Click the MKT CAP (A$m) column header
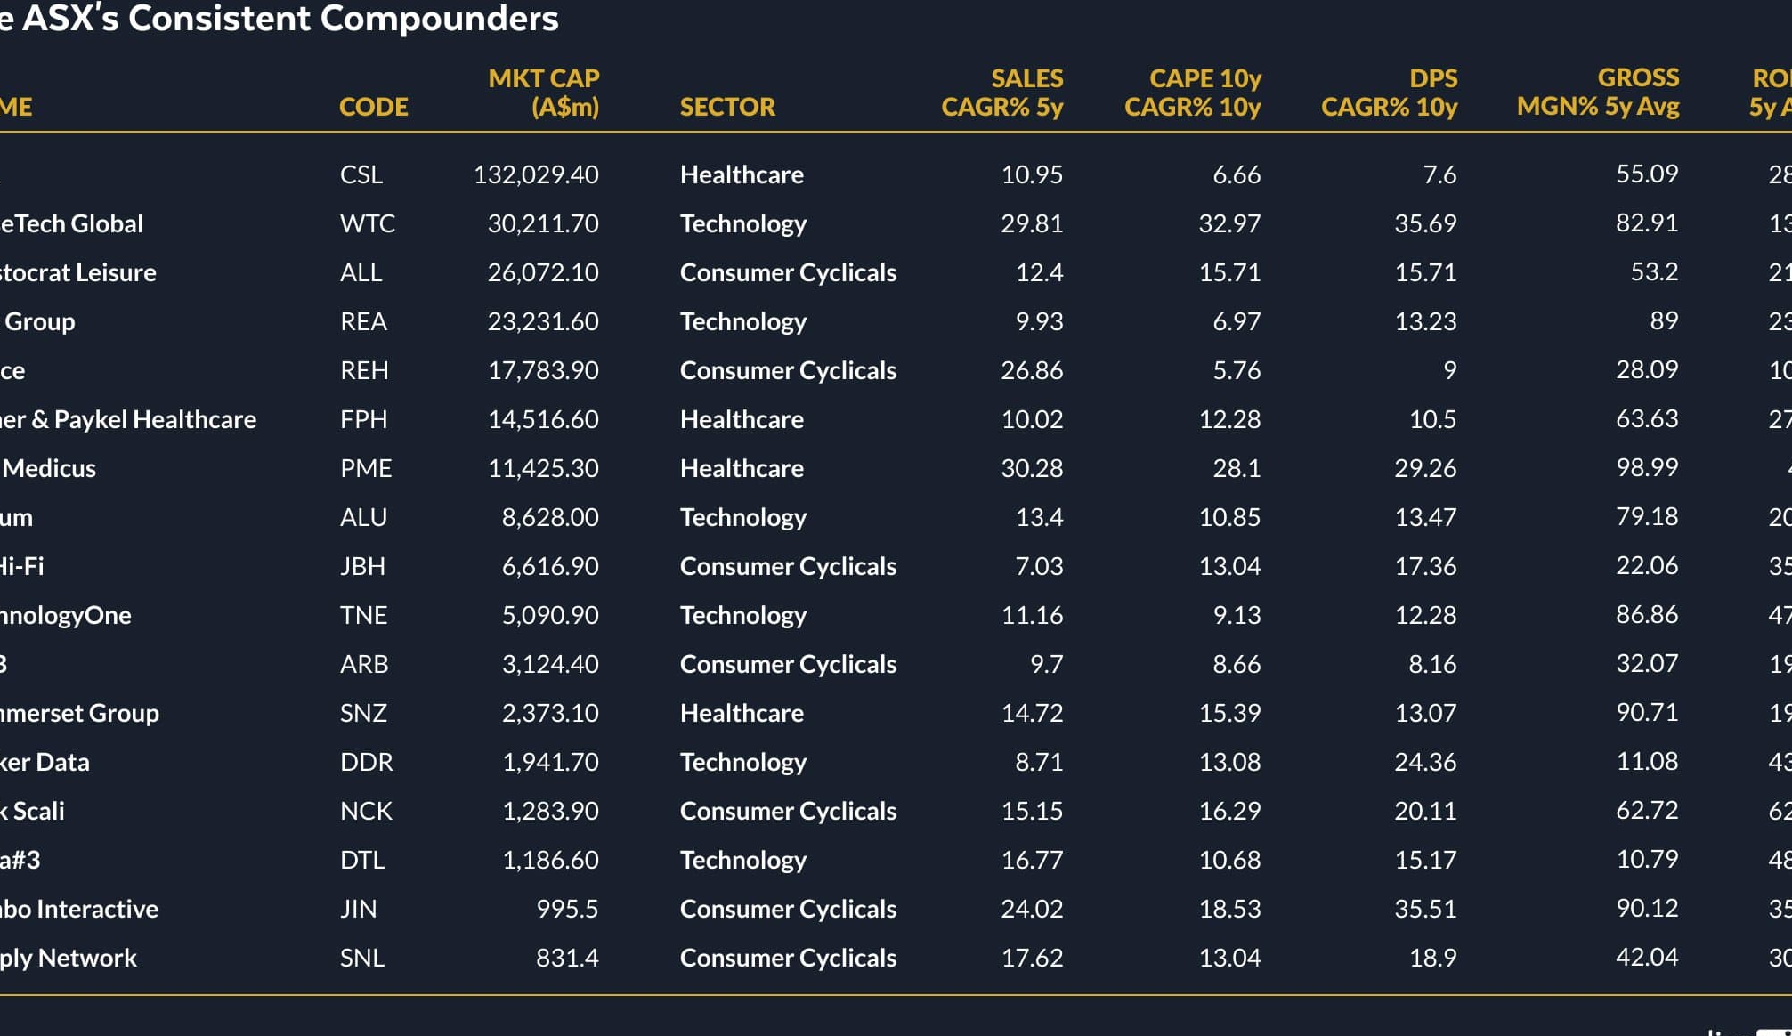 pos(544,93)
